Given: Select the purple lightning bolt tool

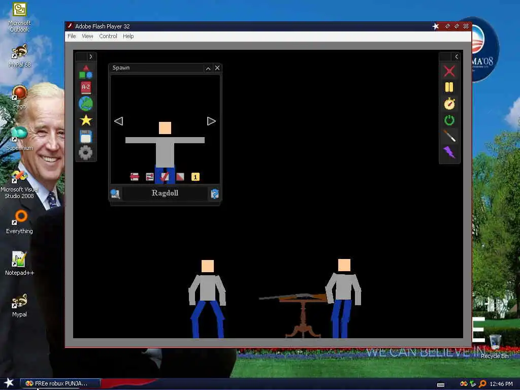Looking at the screenshot, I should pyautogui.click(x=449, y=152).
